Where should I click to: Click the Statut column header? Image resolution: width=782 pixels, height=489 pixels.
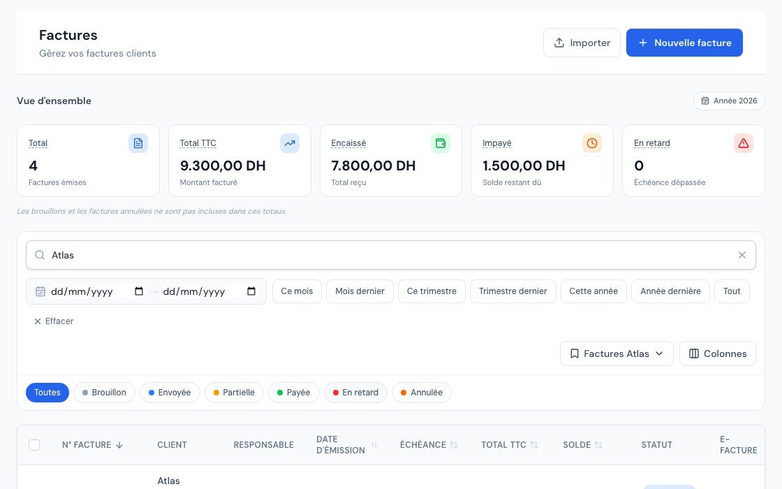[x=656, y=445]
